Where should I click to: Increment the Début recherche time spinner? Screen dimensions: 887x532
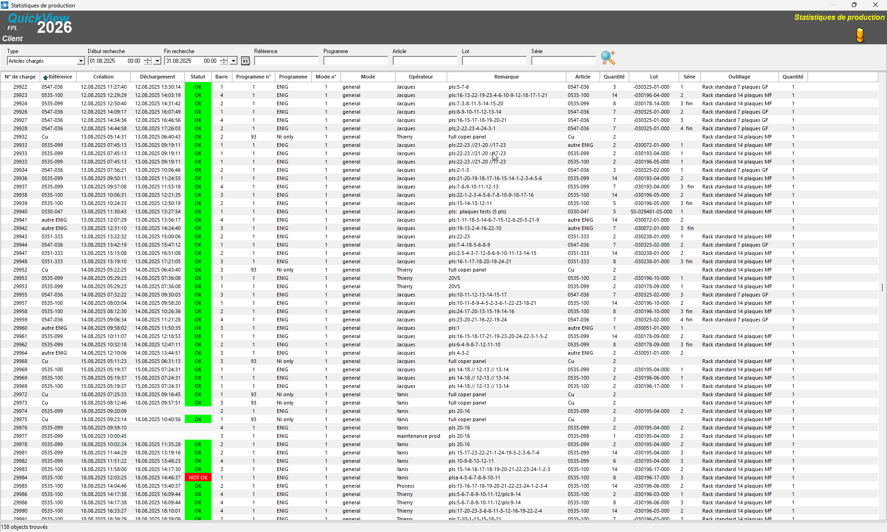click(147, 59)
